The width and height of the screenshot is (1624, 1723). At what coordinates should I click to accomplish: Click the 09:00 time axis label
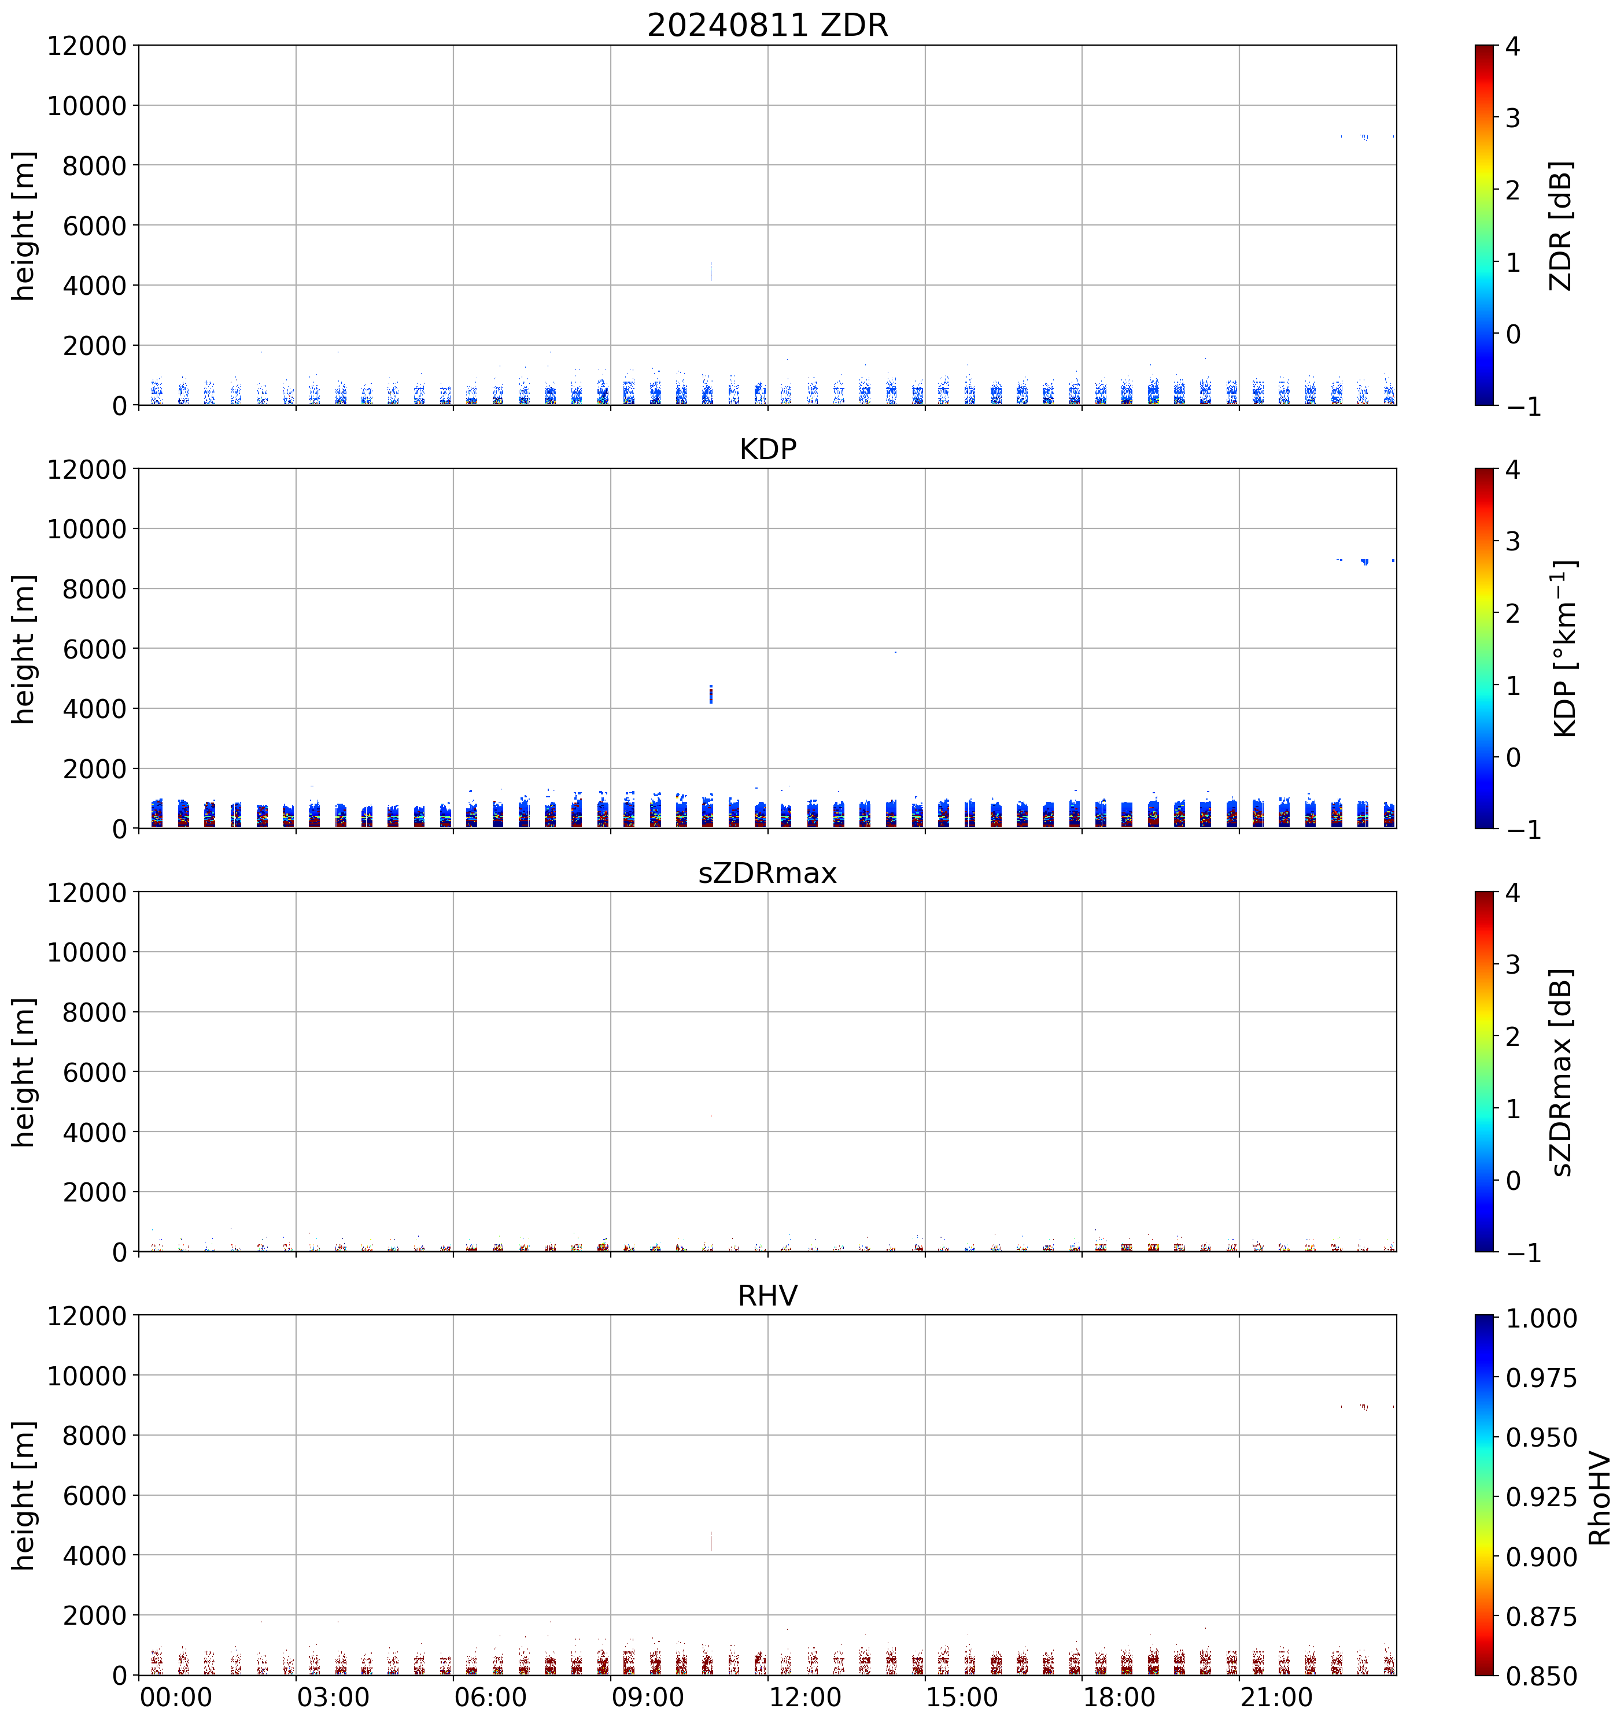tap(648, 1697)
